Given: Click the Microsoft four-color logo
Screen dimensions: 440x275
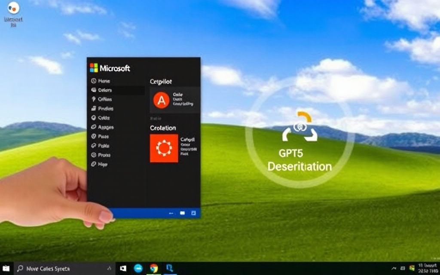Looking at the screenshot, I should coord(94,67).
